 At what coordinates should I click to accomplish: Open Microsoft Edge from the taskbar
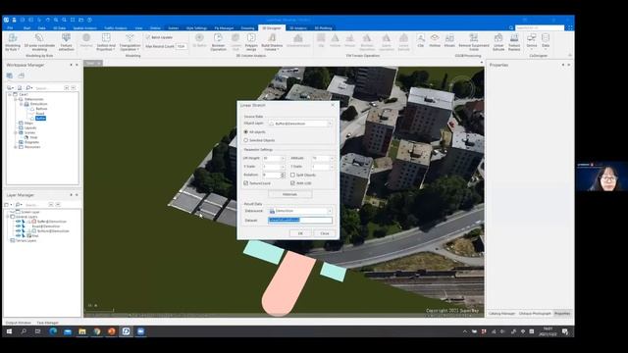[53, 331]
